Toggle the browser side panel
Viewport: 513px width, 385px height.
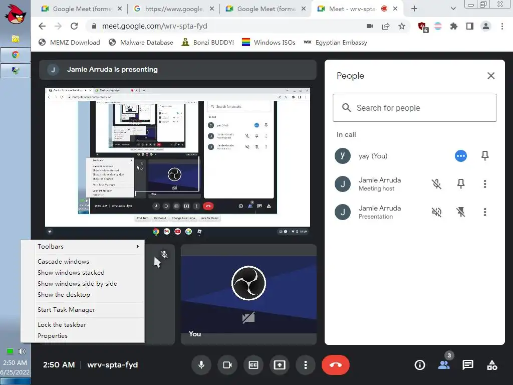[470, 26]
